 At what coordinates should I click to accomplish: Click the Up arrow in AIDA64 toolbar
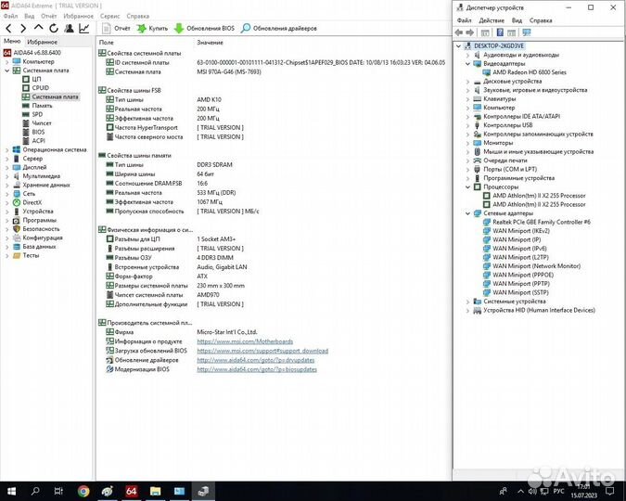38,28
